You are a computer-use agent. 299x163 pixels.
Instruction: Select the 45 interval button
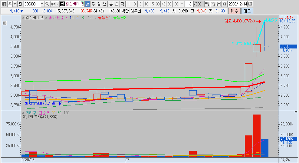click(163, 4)
